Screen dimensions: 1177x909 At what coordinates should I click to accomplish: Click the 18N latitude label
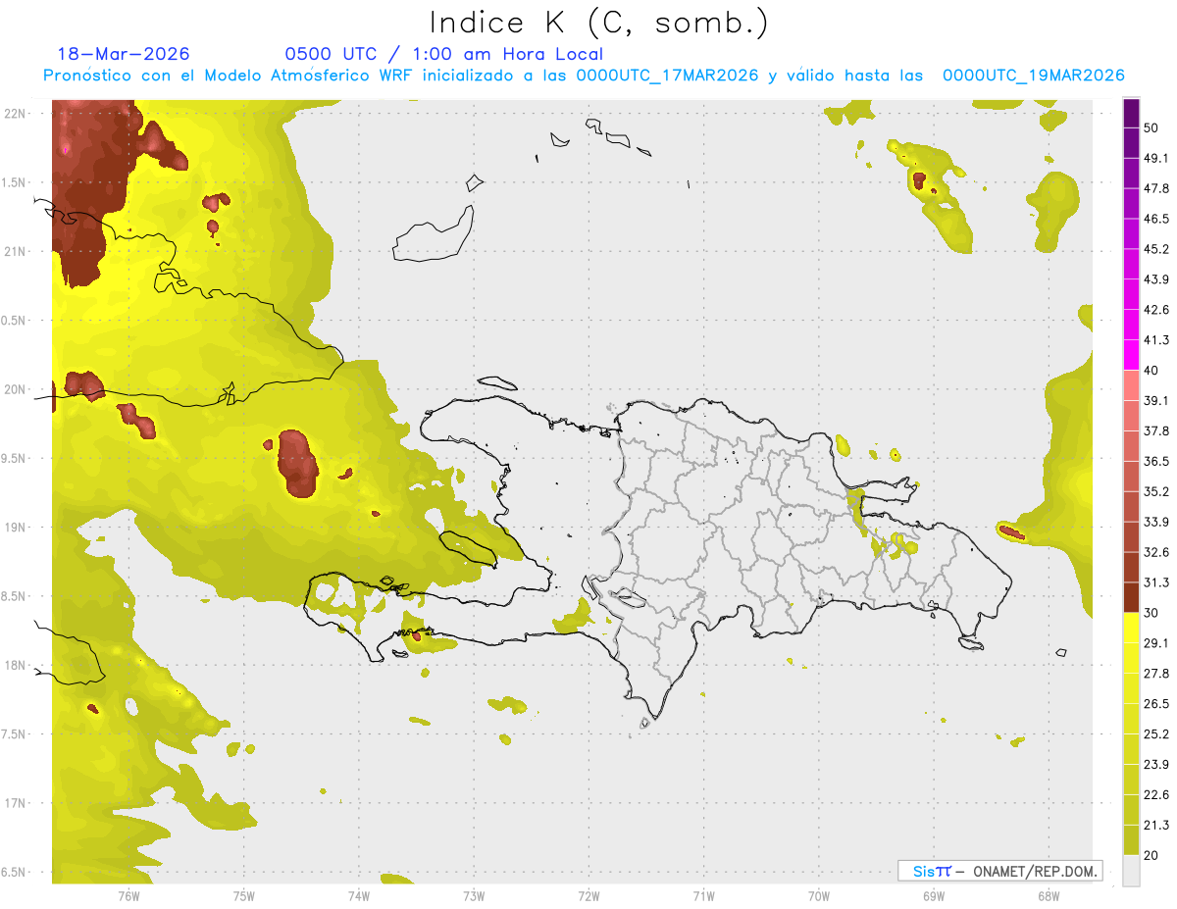15,665
